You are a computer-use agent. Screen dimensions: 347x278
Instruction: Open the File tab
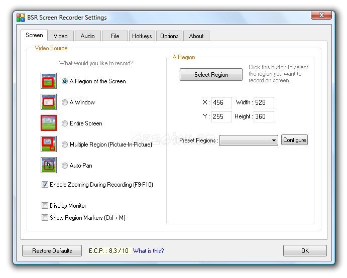tap(115, 36)
